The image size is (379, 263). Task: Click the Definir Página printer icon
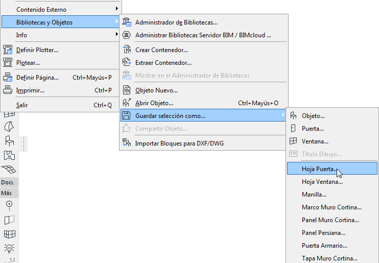(x=8, y=77)
